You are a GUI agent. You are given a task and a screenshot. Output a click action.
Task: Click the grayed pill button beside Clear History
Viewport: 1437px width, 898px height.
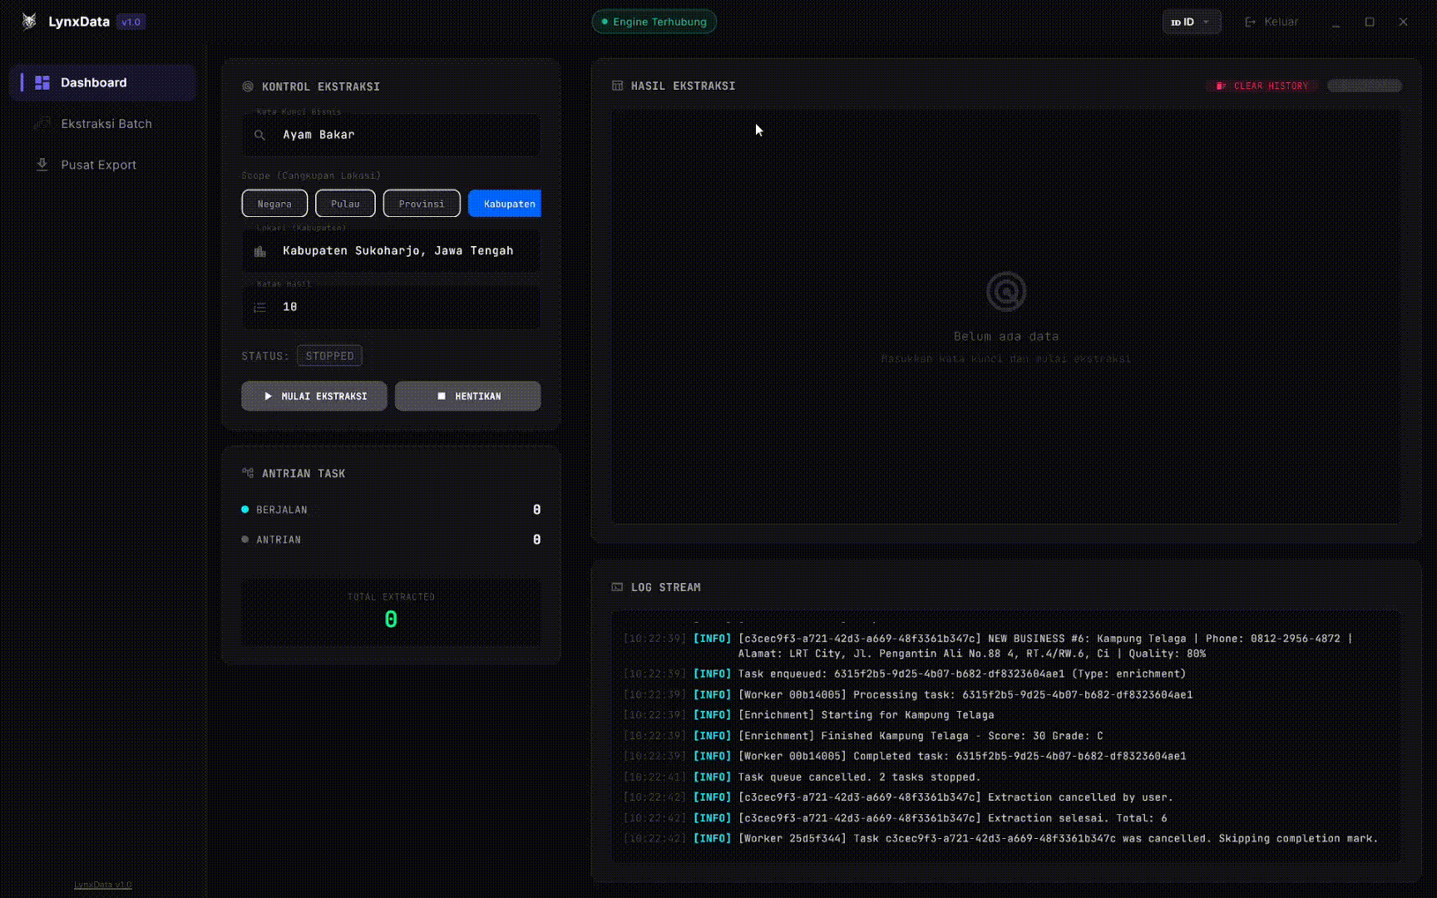tap(1365, 86)
